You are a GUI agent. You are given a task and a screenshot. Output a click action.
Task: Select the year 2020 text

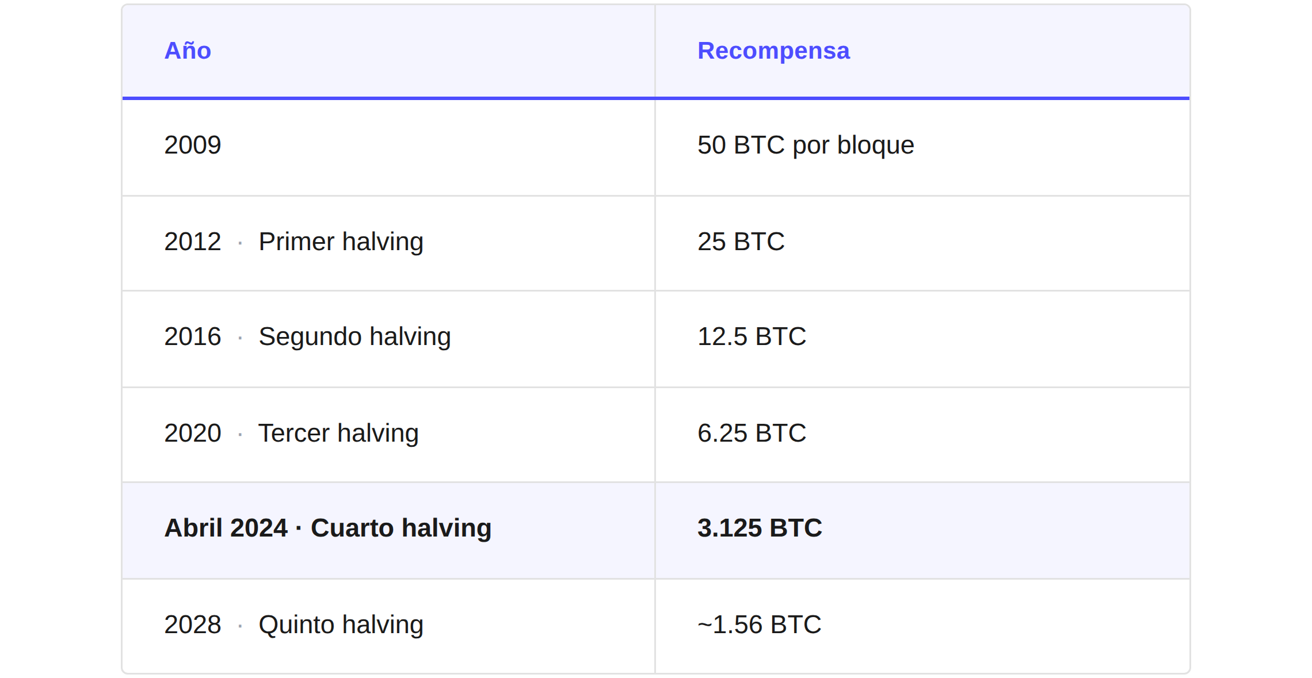(193, 433)
